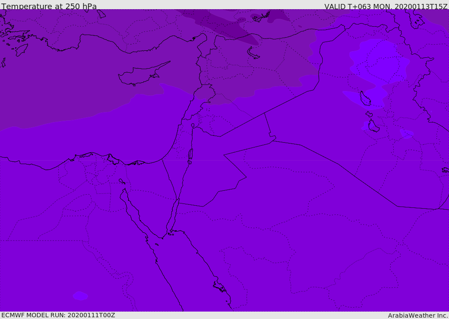The image size is (449, 319).
Task: Click the 'Temperature at 250 hPa' title text
Action: tap(49, 6)
